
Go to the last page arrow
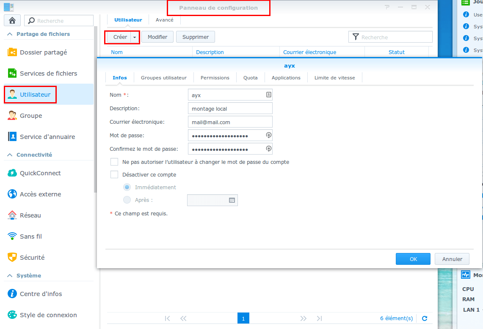(320, 318)
